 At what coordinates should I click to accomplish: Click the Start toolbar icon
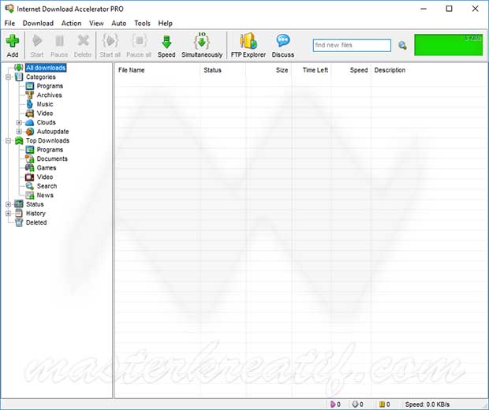[x=37, y=41]
